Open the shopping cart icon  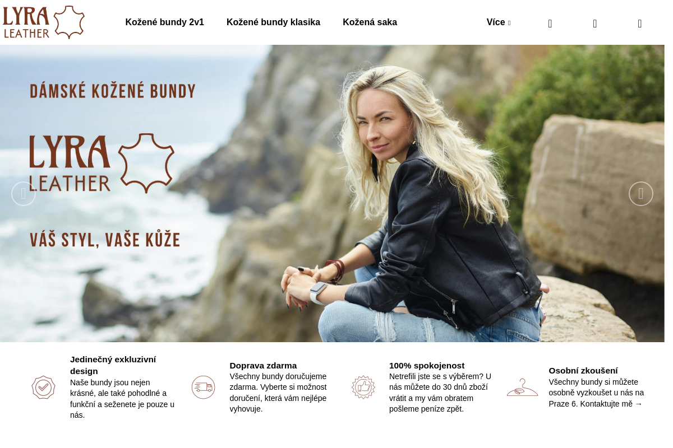click(x=640, y=24)
